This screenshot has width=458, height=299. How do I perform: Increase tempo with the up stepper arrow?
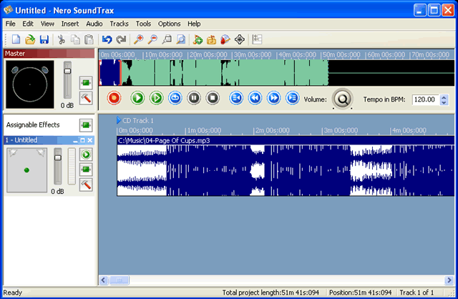pos(444,97)
